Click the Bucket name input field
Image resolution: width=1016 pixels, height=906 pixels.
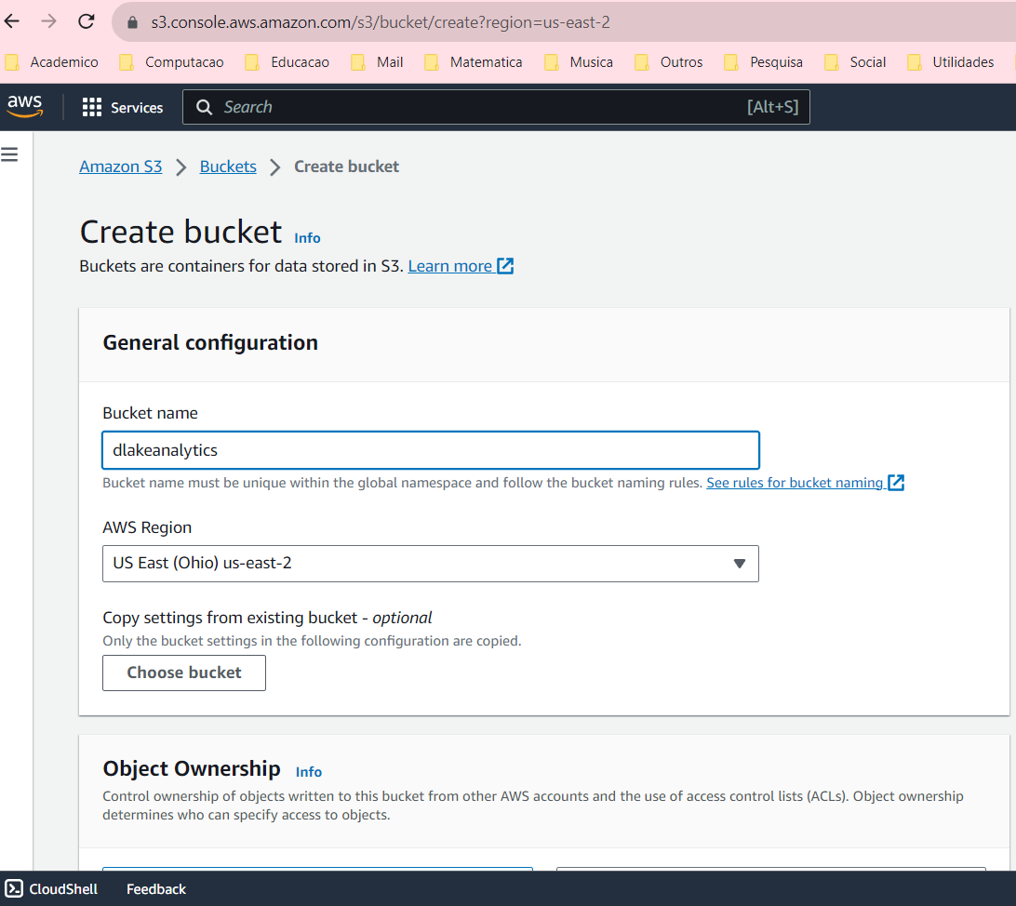click(x=430, y=450)
